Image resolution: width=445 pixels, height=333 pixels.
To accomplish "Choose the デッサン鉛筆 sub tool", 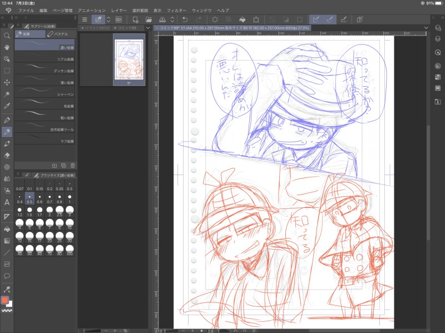I will click(x=44, y=68).
